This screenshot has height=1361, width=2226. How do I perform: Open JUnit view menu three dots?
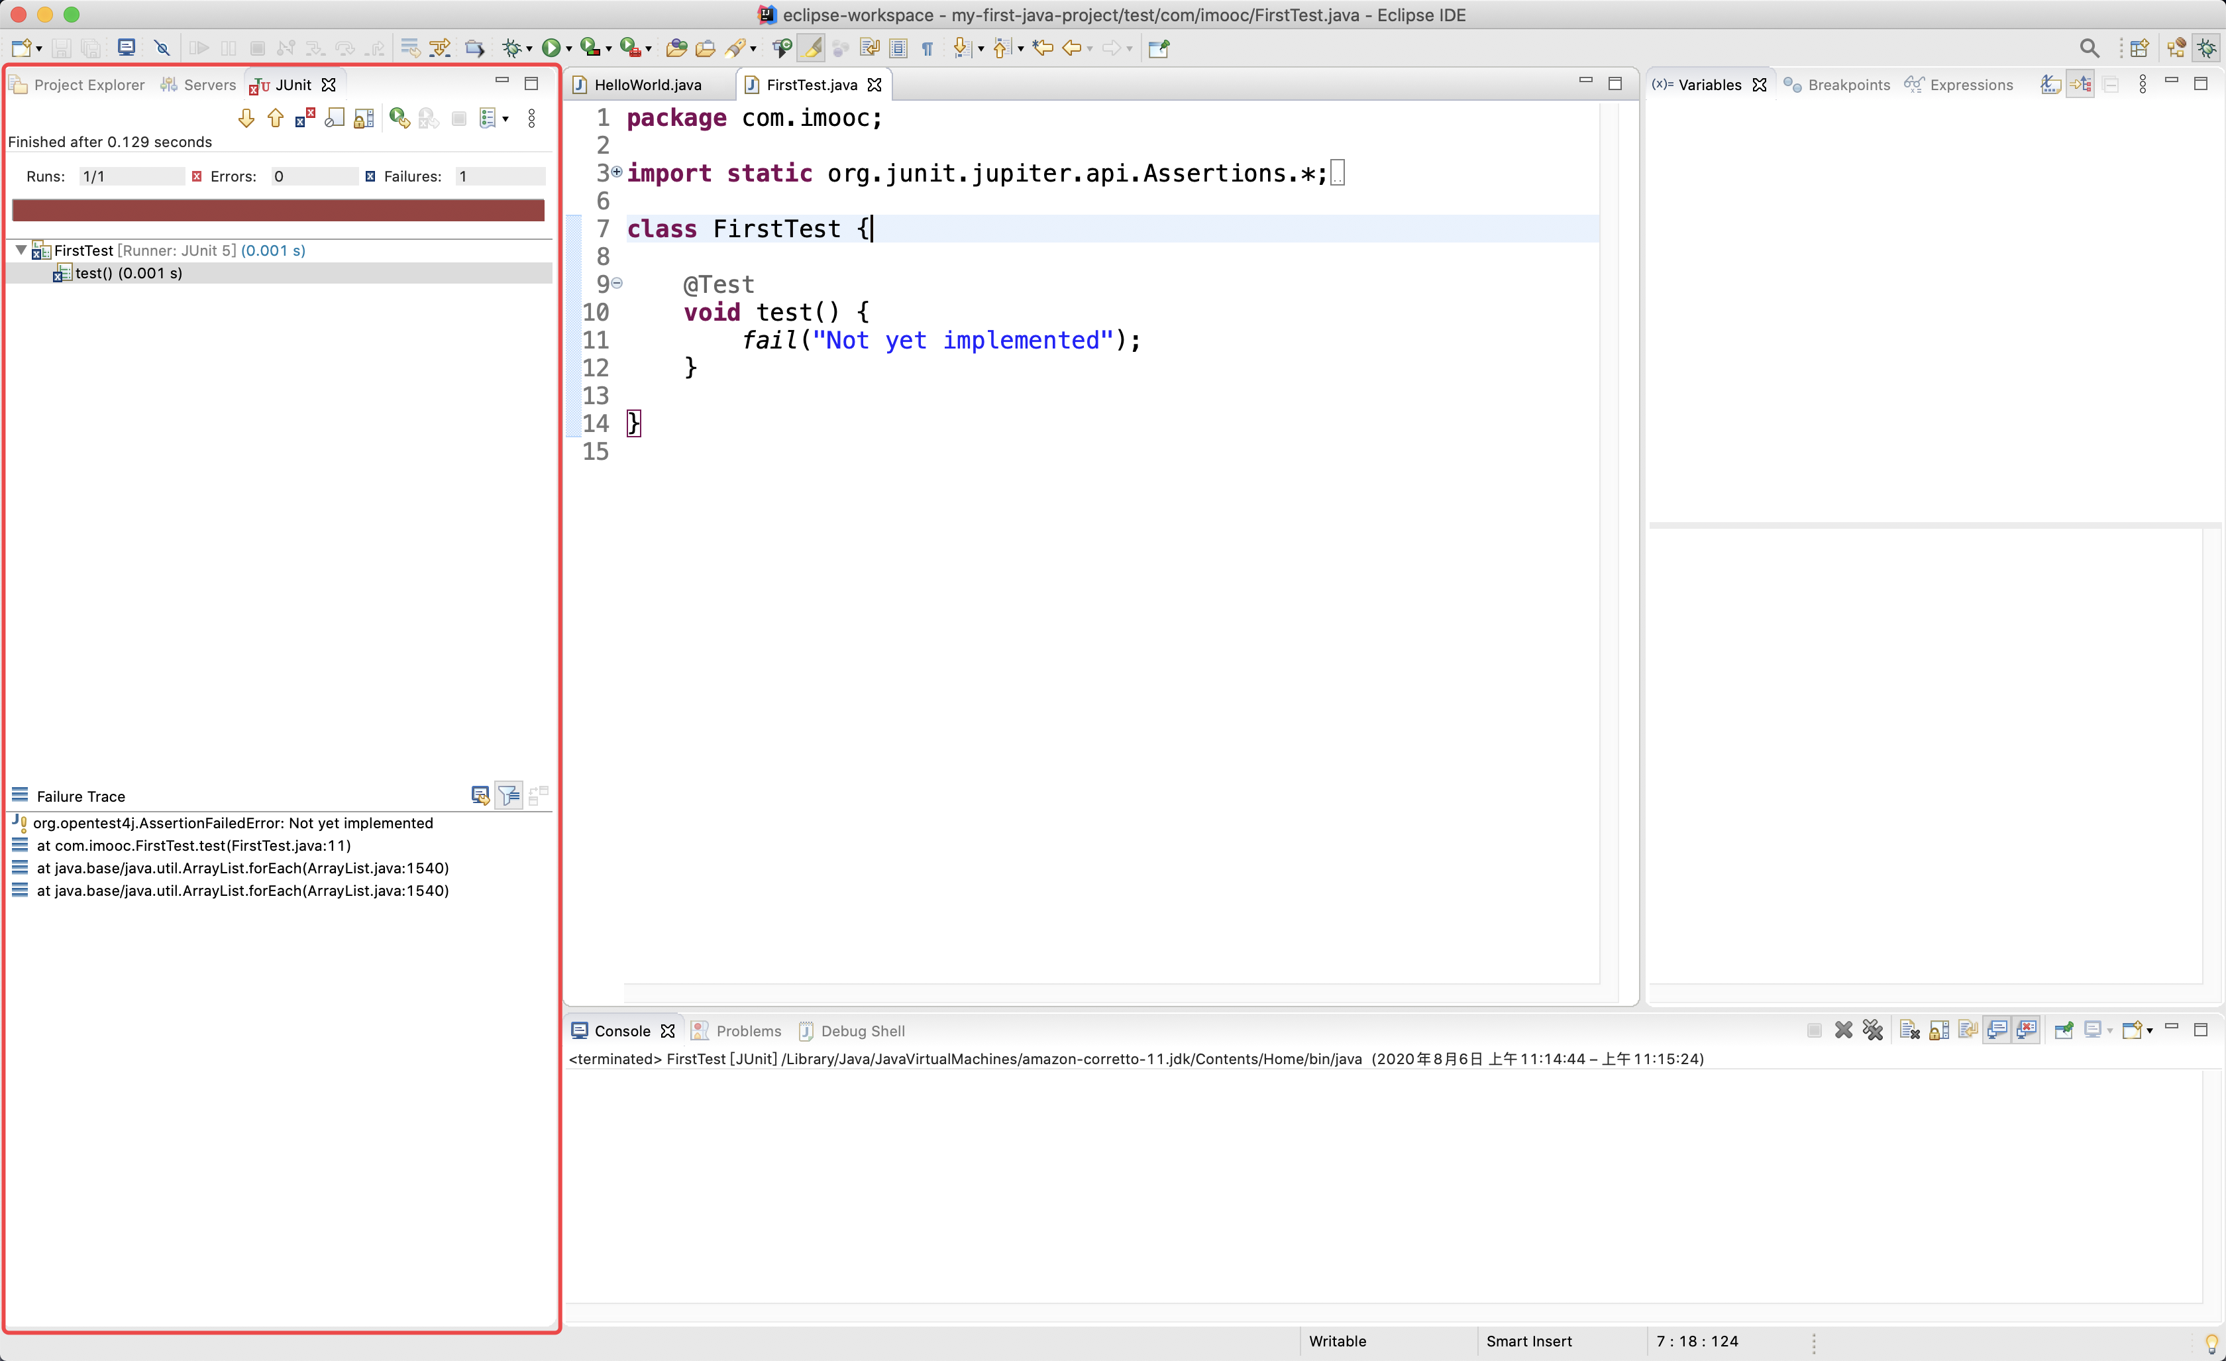pyautogui.click(x=531, y=119)
